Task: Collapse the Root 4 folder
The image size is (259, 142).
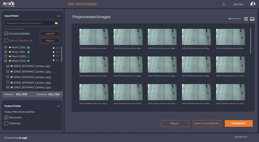Action: [x=57, y=61]
